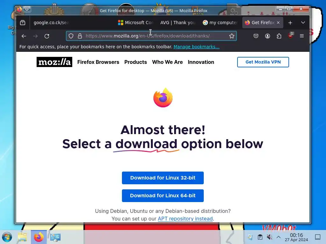Open the Products navigation menu
The width and height of the screenshot is (326, 244).
(136, 62)
